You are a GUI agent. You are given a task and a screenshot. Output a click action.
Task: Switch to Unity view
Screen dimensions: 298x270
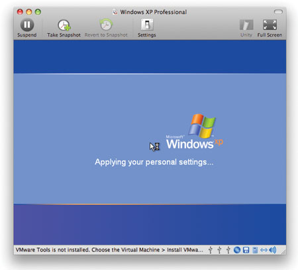[246, 28]
